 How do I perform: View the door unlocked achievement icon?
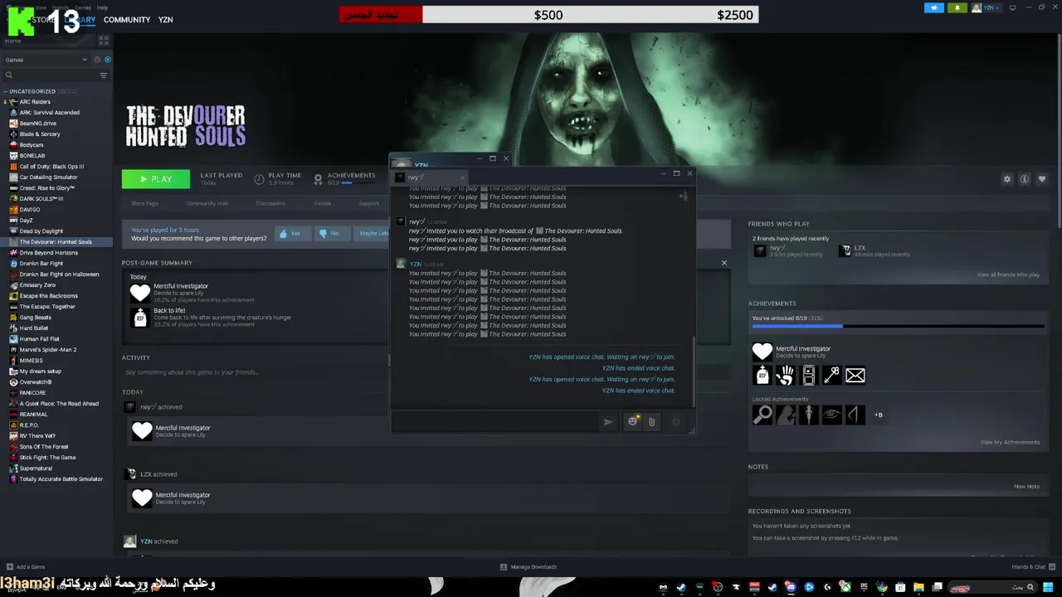[x=809, y=376]
